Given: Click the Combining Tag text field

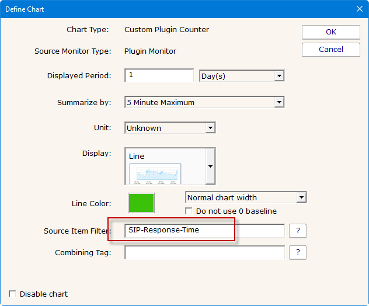Looking at the screenshot, I should point(204,252).
